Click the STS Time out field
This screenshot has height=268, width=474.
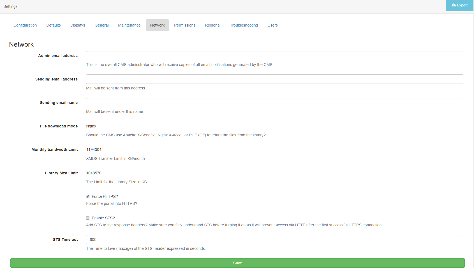pyautogui.click(x=274, y=239)
